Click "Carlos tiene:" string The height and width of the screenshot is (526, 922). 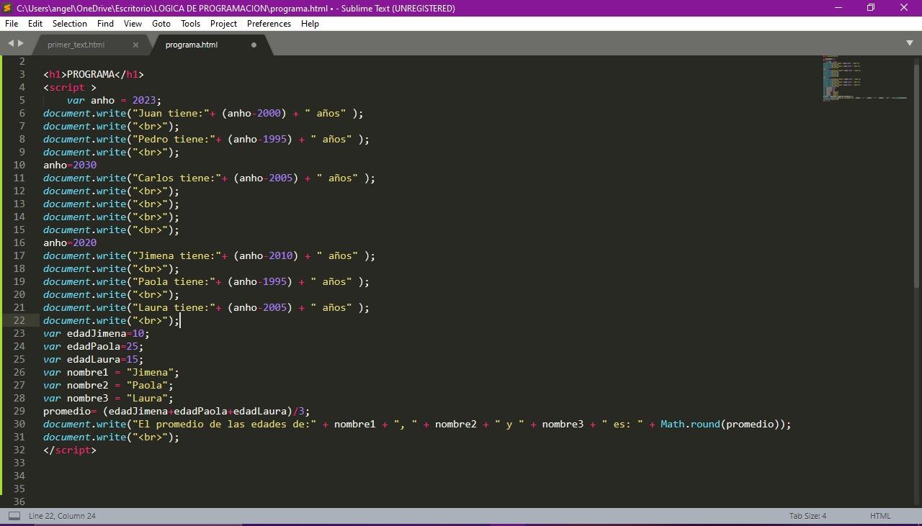[176, 178]
